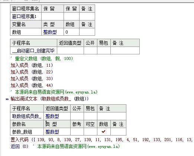Click the commented line 重定义数组 (数组, 假, 100)
This screenshot has width=194, height=156.
click(42, 58)
